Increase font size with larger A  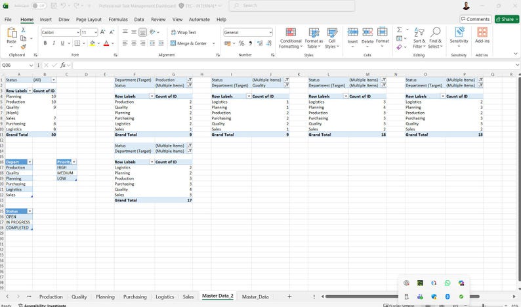102,32
